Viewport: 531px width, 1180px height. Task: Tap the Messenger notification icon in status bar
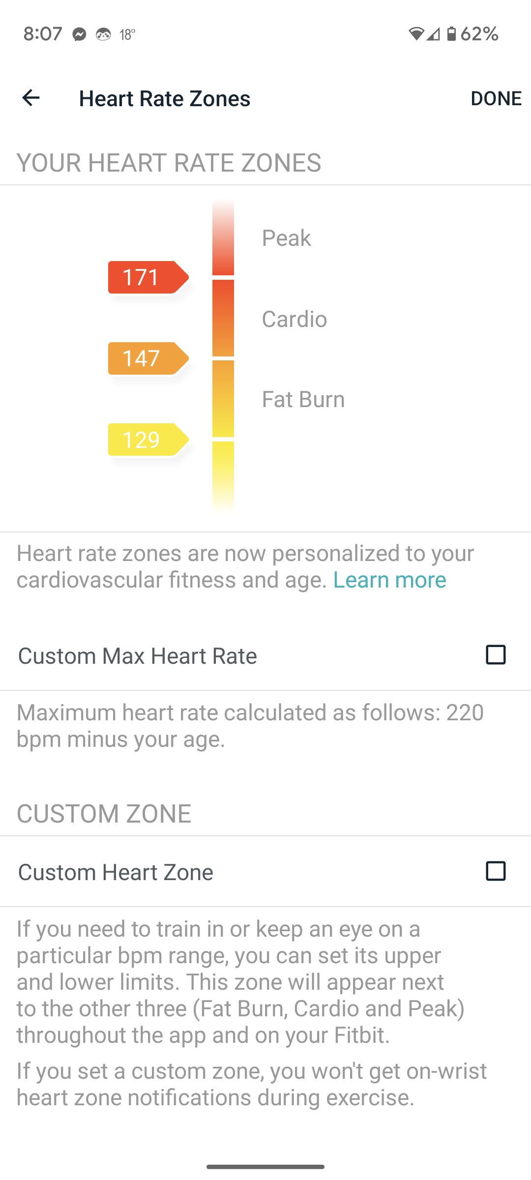(79, 34)
